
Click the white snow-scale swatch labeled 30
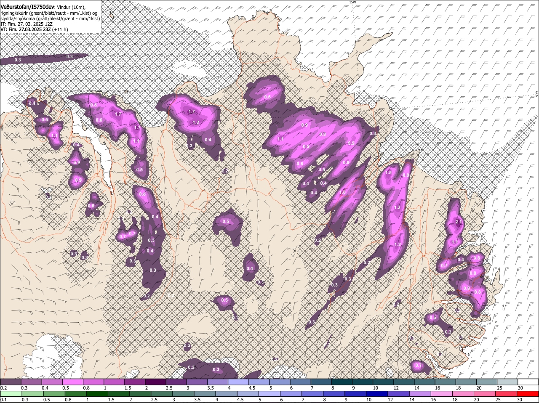point(528,382)
